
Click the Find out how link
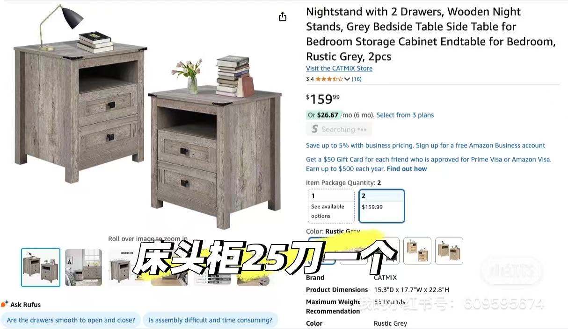tap(407, 168)
